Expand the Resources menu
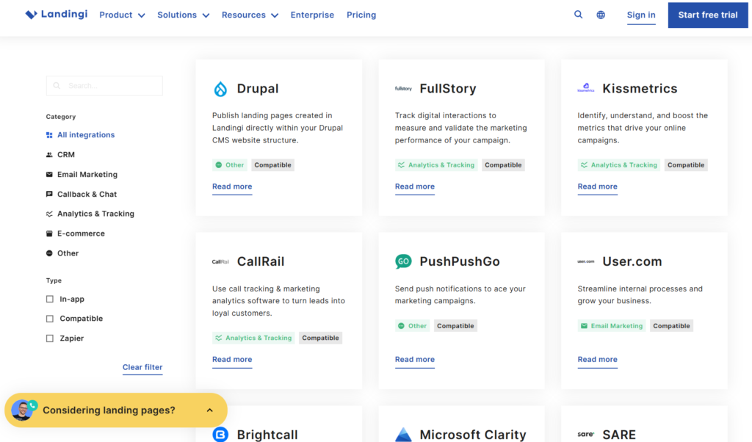This screenshot has height=442, width=752. pos(250,15)
